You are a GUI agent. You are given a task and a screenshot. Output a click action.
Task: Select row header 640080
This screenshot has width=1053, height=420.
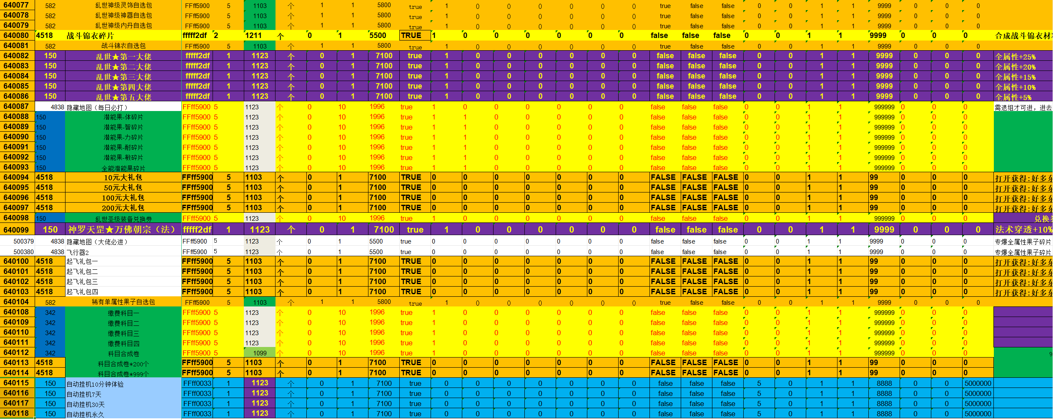click(x=17, y=35)
